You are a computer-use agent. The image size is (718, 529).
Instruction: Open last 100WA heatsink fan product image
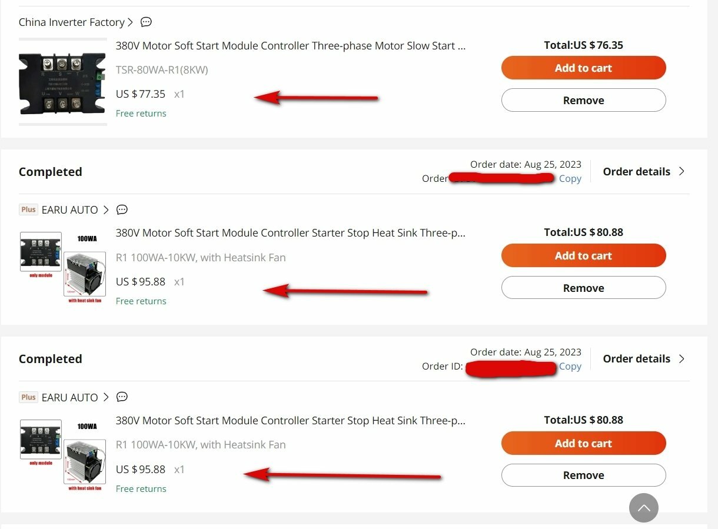[63, 455]
